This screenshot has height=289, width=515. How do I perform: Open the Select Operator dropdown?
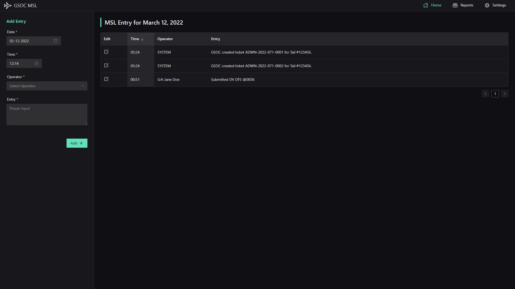point(47,86)
